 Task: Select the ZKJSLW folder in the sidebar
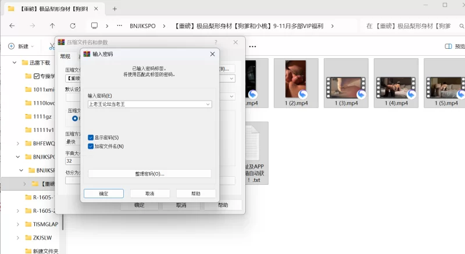[x=44, y=238]
